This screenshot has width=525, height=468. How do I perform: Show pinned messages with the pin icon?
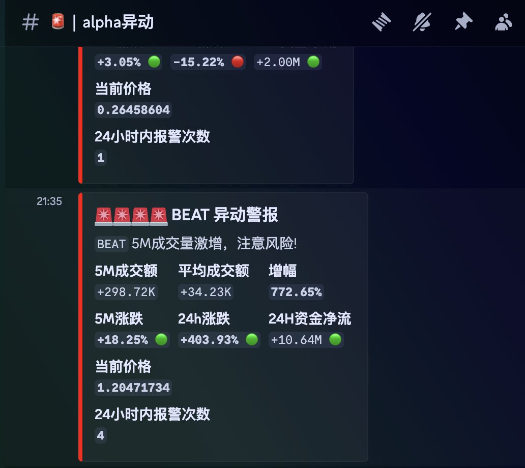click(463, 22)
